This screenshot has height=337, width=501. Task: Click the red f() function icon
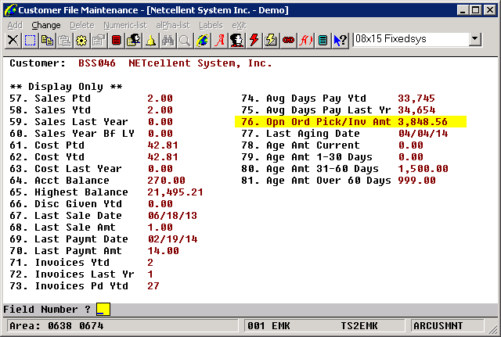tap(306, 41)
